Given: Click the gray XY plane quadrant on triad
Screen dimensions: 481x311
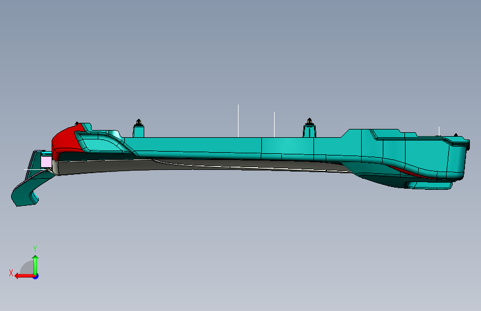Looking at the screenshot, I should coord(27,268).
